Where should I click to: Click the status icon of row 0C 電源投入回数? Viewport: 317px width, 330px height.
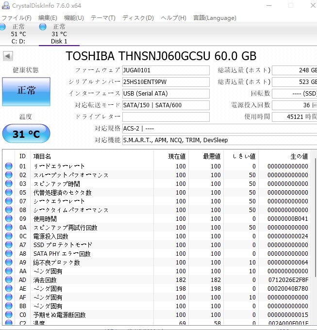9,236
